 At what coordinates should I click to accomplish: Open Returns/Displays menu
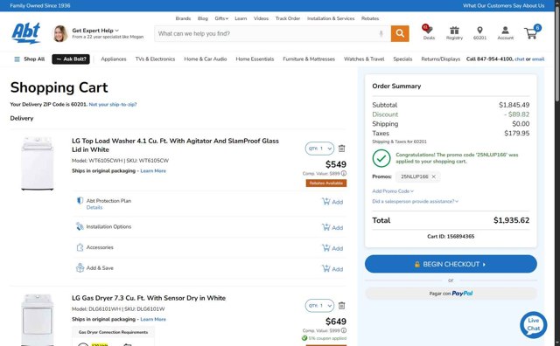(440, 59)
